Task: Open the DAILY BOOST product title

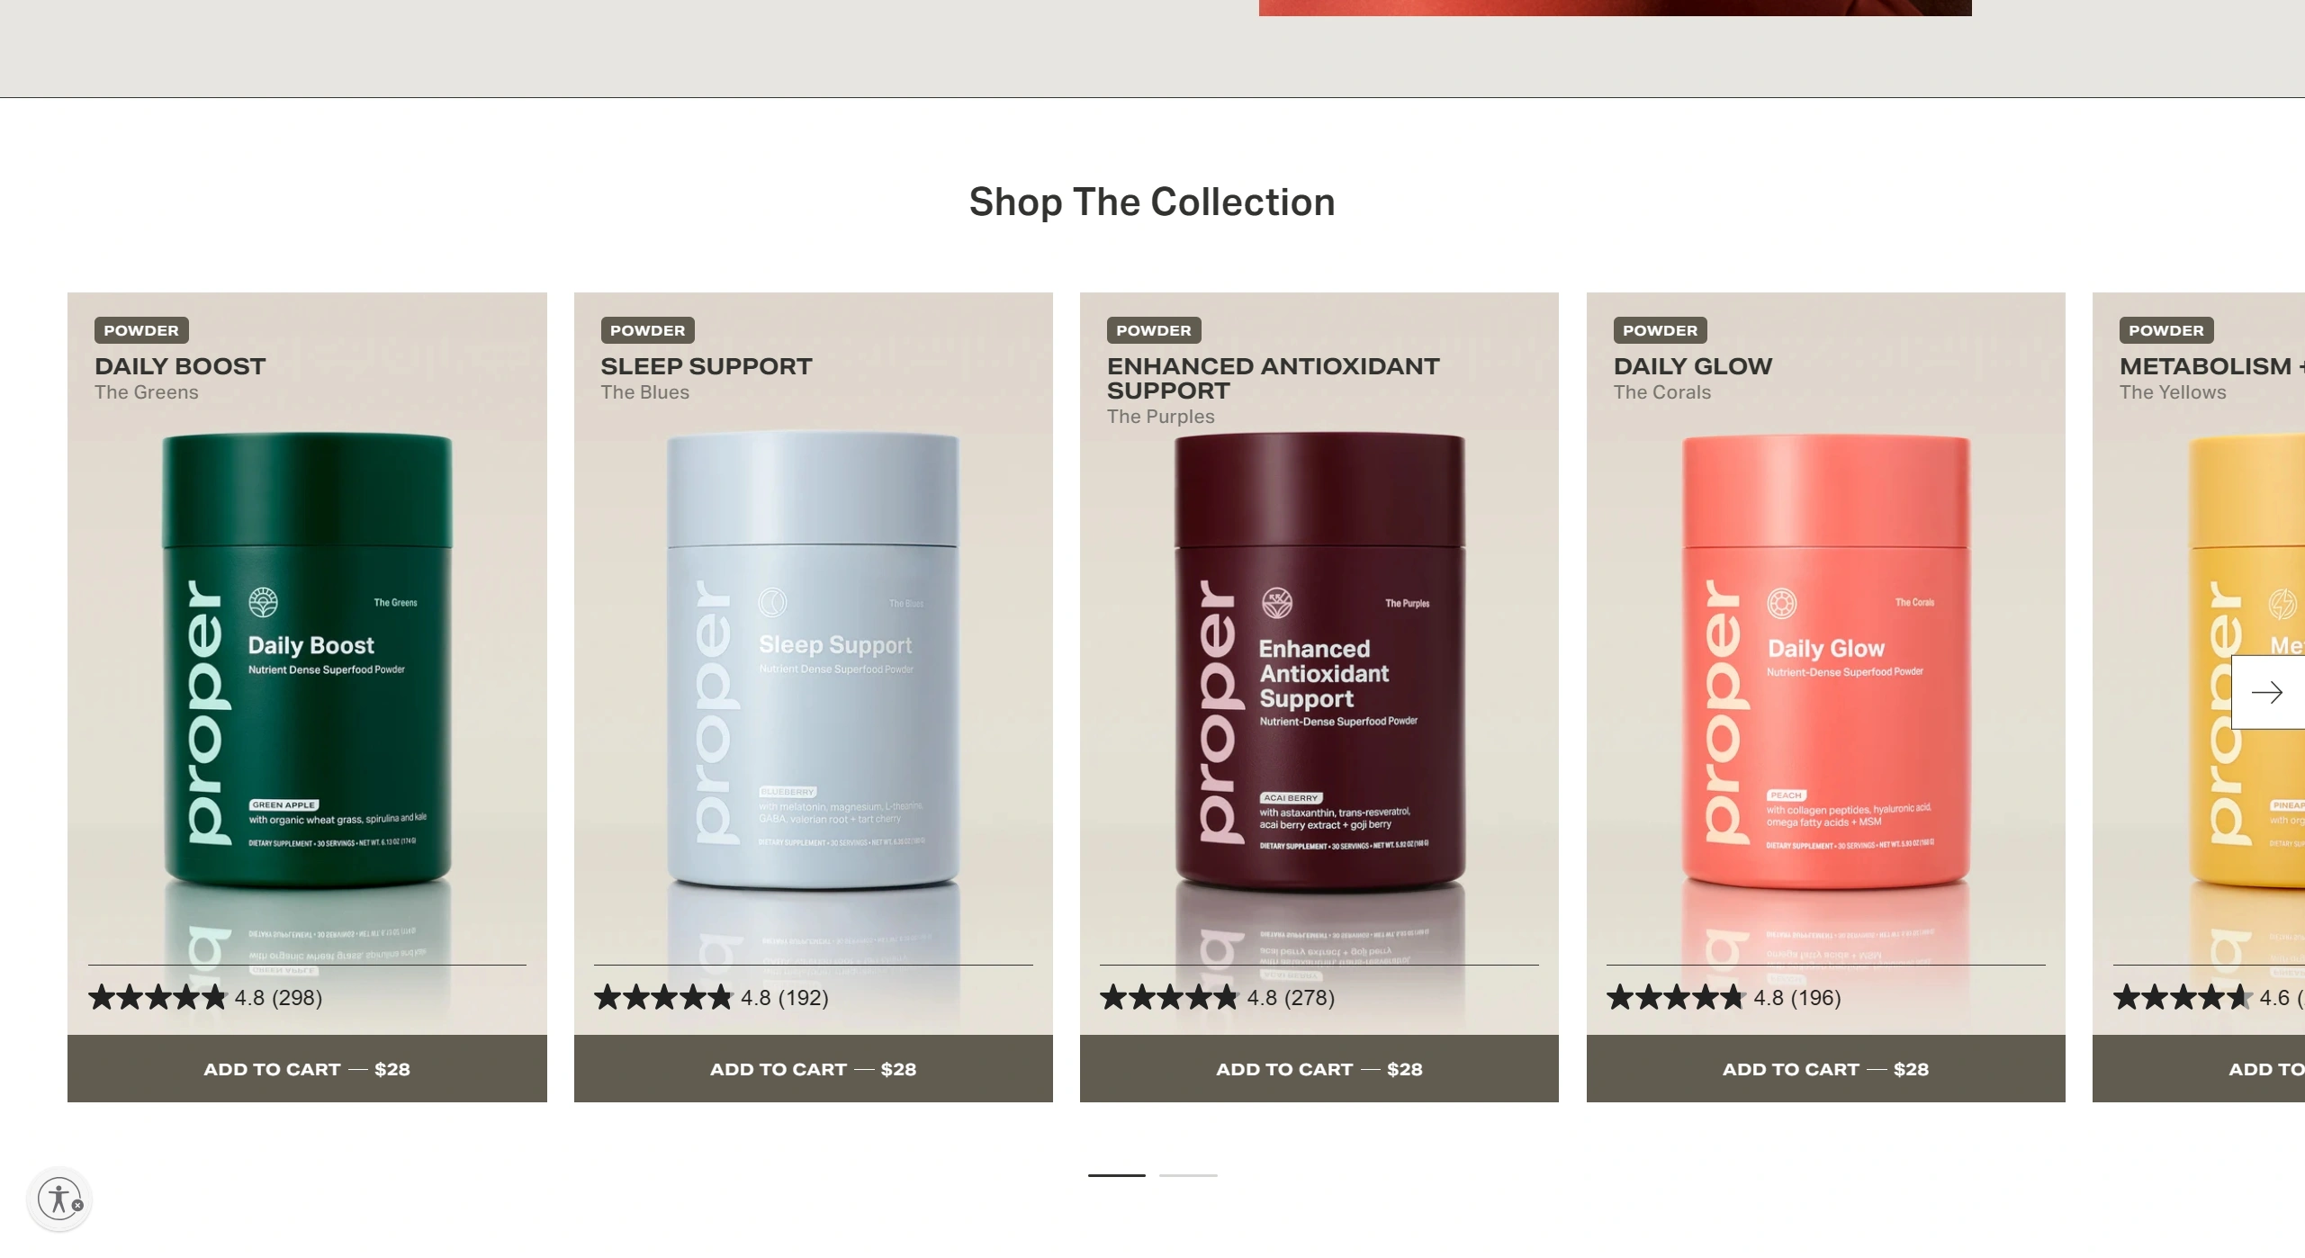Action: tap(180, 366)
